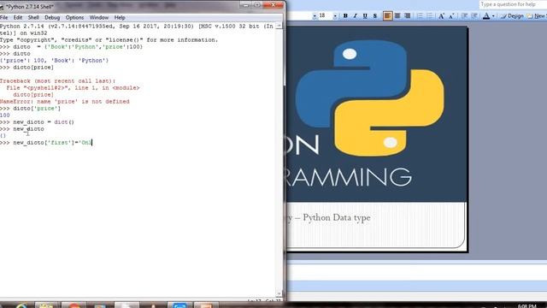
Task: Open Options menu in IDLE
Action: (x=74, y=17)
